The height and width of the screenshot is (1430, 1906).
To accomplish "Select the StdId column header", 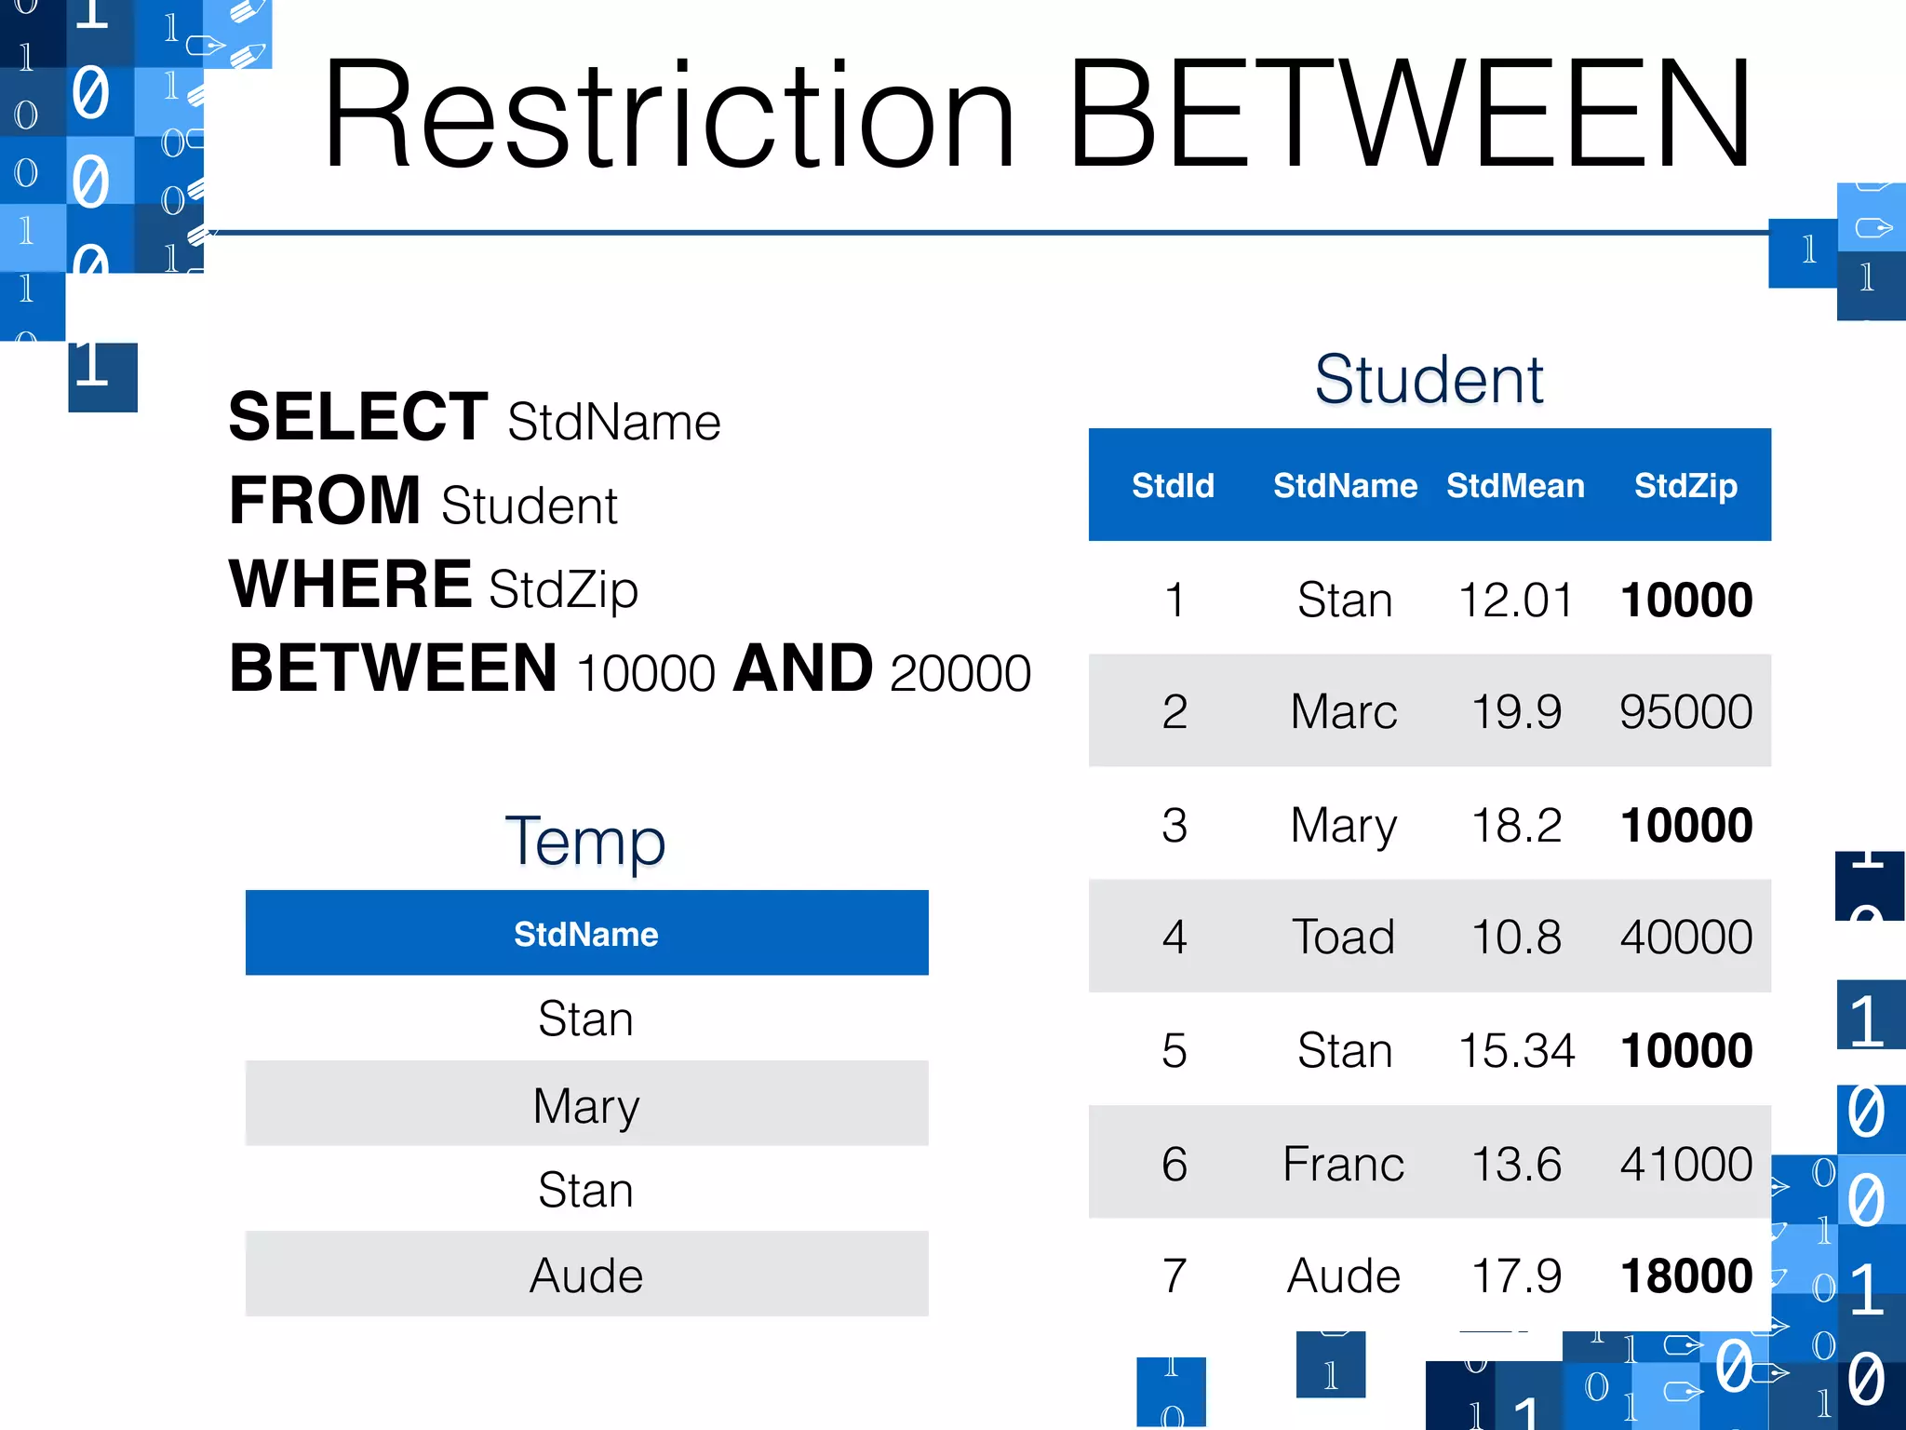I will (x=1173, y=486).
